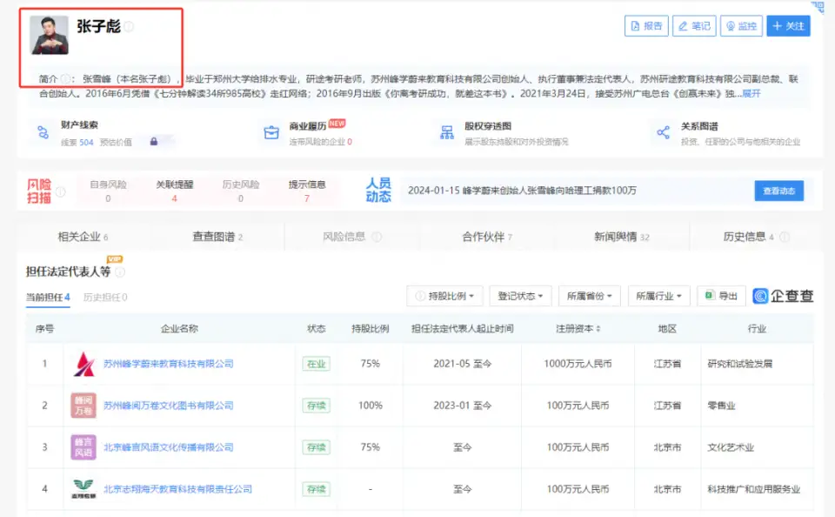This screenshot has width=835, height=517.
Task: Click the 查看动态 button
Action: coord(778,191)
